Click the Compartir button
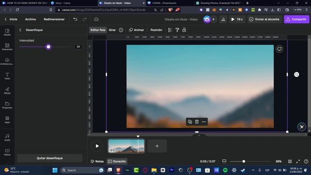Viewport: 311px width, 175px height. tap(296, 19)
